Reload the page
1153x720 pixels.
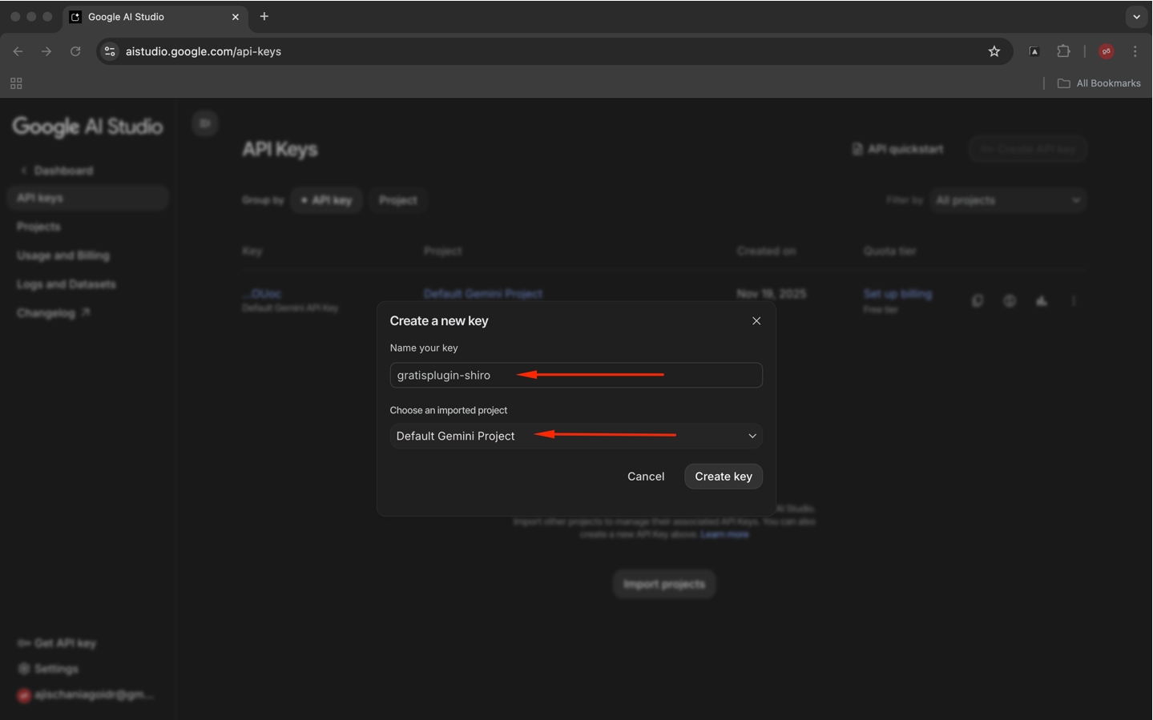pos(75,51)
